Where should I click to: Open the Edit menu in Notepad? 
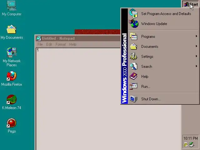click(49, 44)
